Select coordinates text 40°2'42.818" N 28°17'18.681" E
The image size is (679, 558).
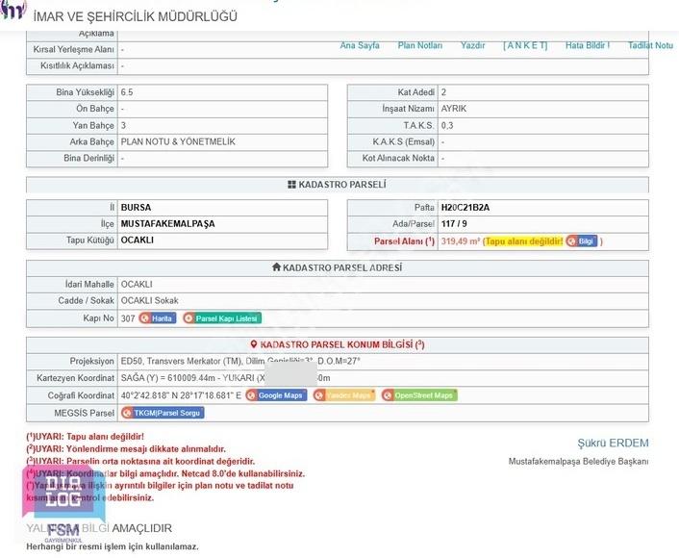point(181,395)
